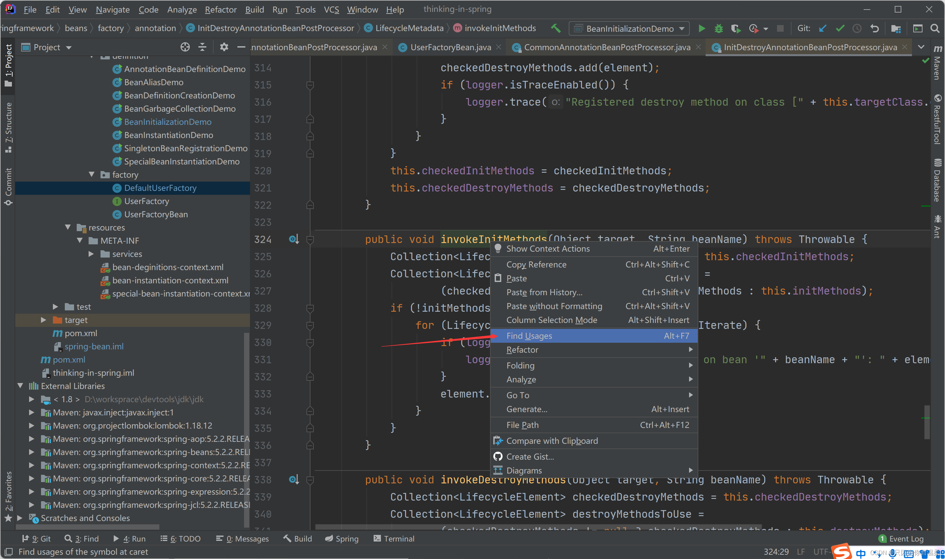This screenshot has width=945, height=559.
Task: Click the Build project hammer icon
Action: click(x=556, y=29)
